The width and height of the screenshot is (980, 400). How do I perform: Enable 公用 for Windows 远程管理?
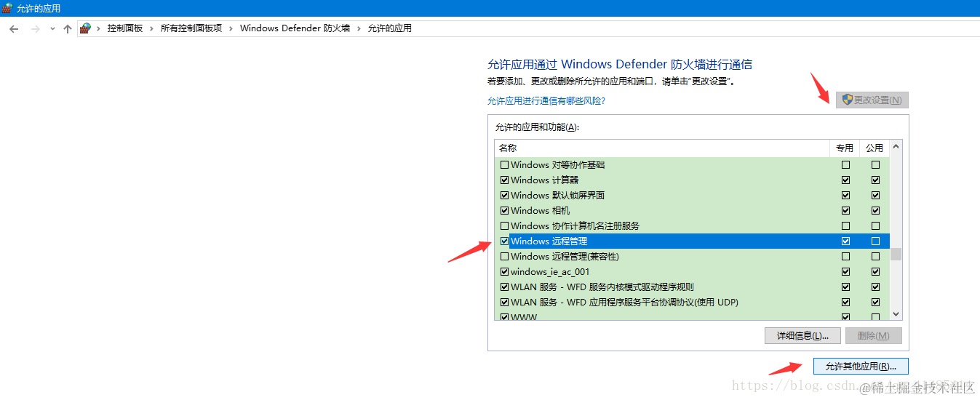(x=875, y=241)
